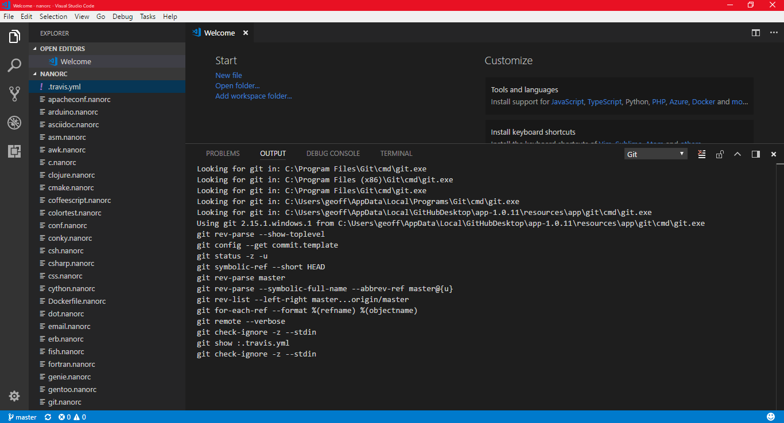This screenshot has height=423, width=784.
Task: Click the Install keyboard shortcuts card
Action: [x=619, y=132]
